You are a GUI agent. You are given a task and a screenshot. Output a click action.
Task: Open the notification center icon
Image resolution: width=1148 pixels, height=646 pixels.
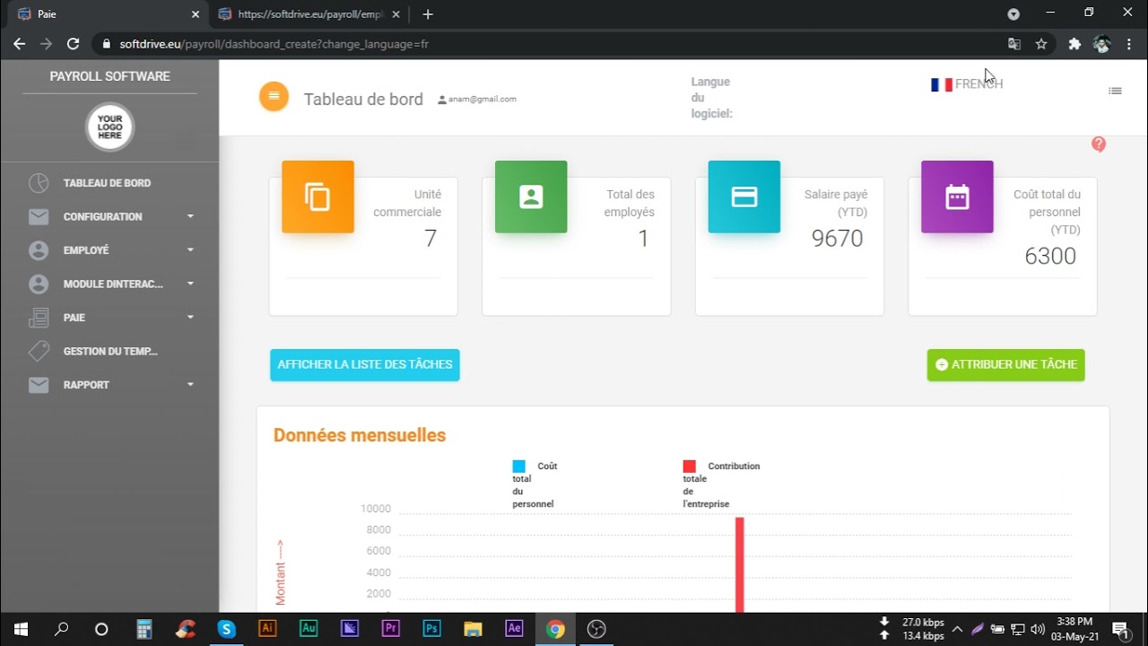1121,629
